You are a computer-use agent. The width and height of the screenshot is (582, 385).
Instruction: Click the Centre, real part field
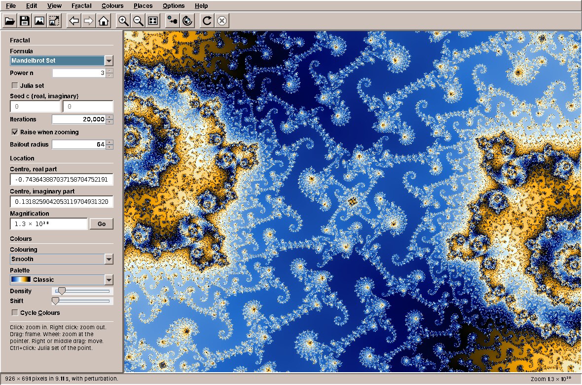coord(62,179)
